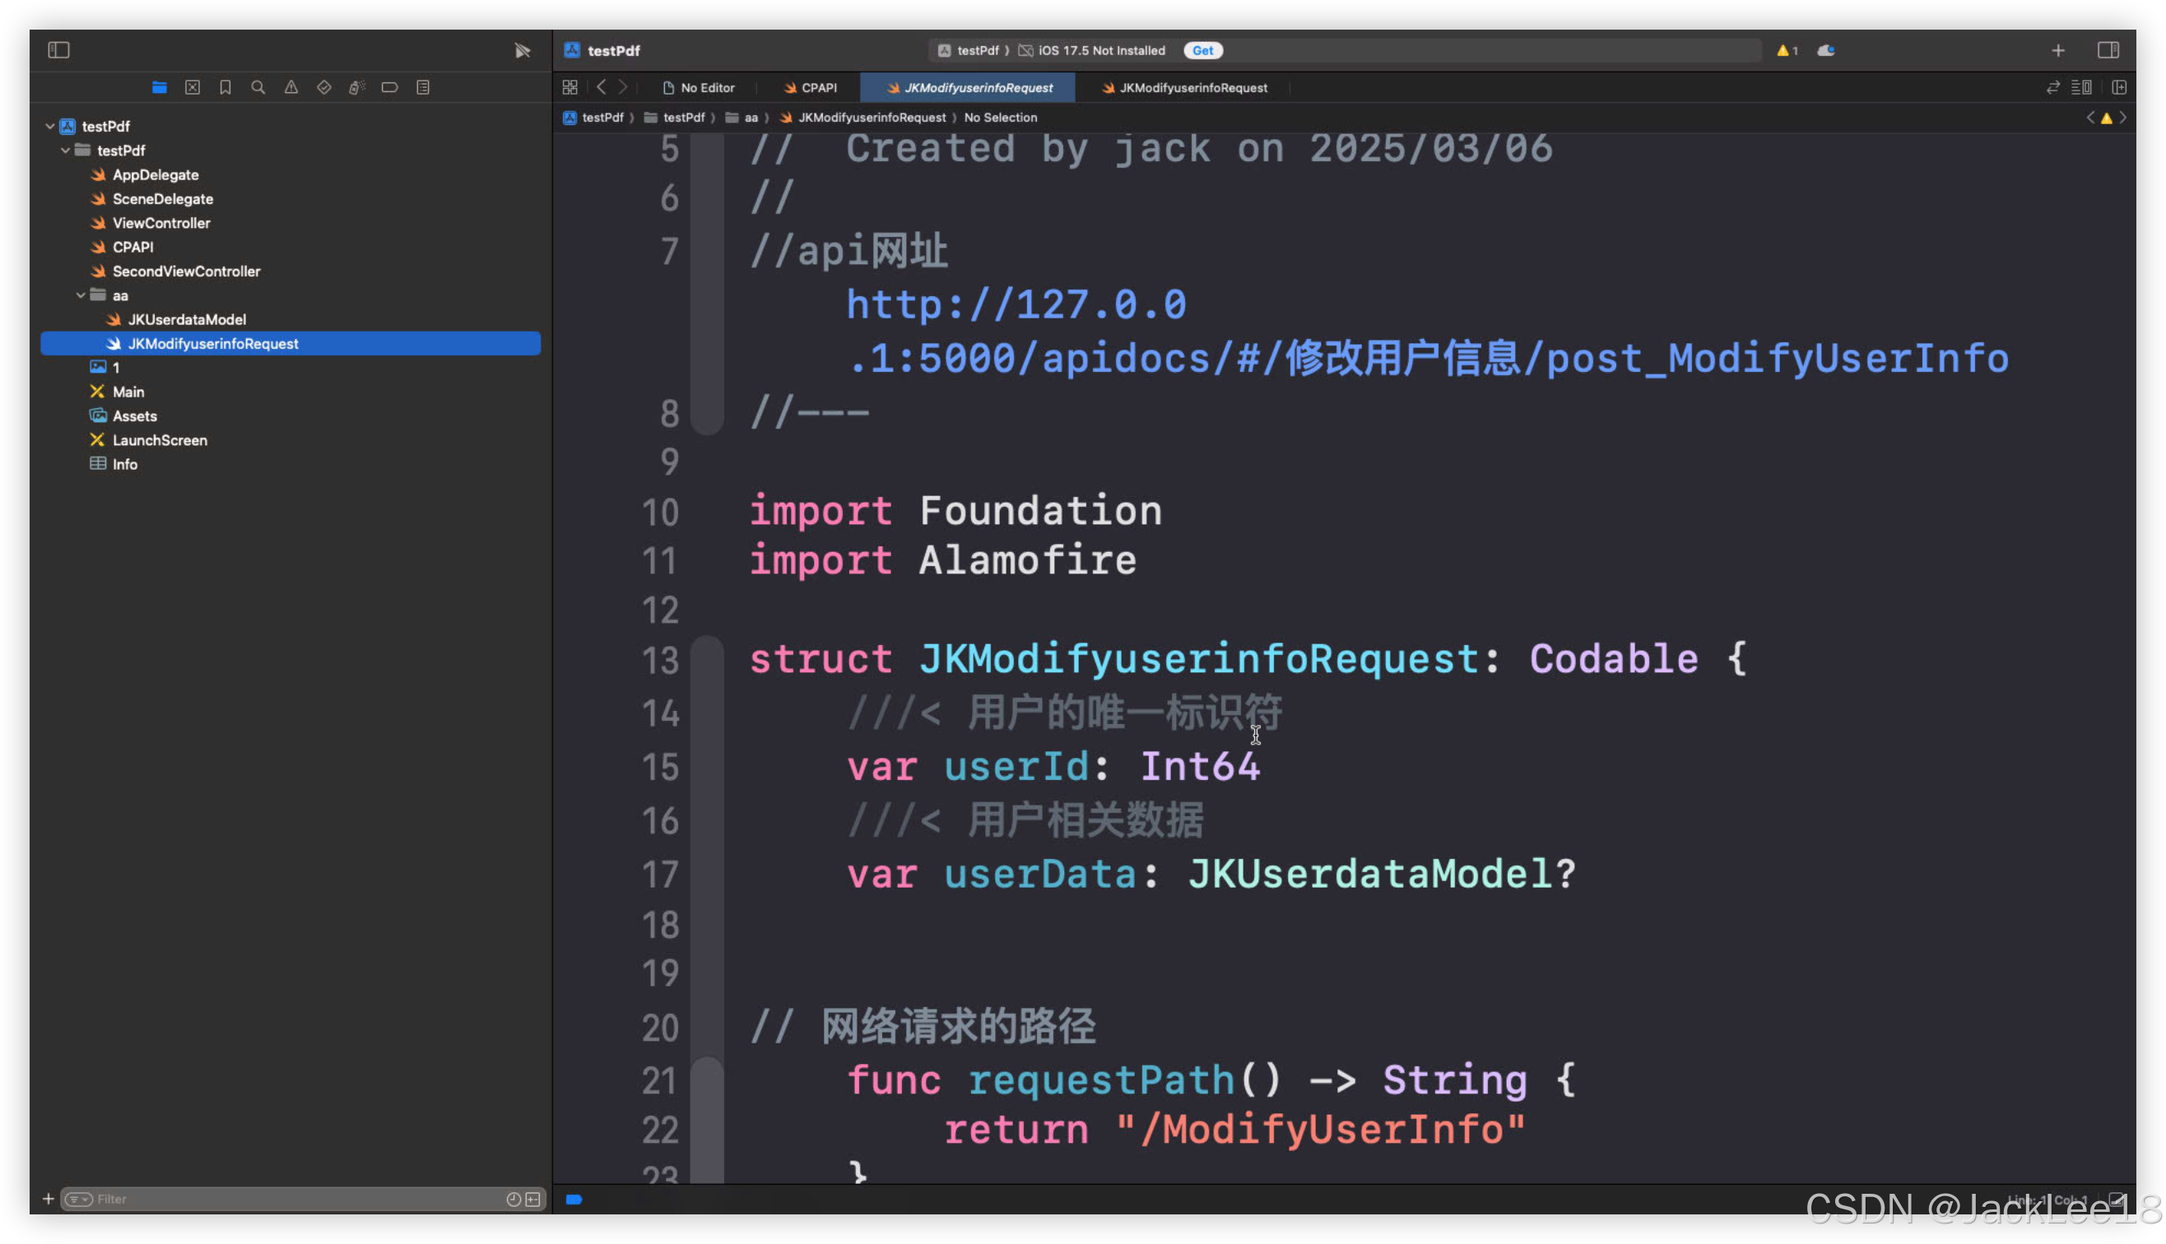Image resolution: width=2166 pixels, height=1244 pixels.
Task: Click the related items grid icon
Action: (x=570, y=87)
